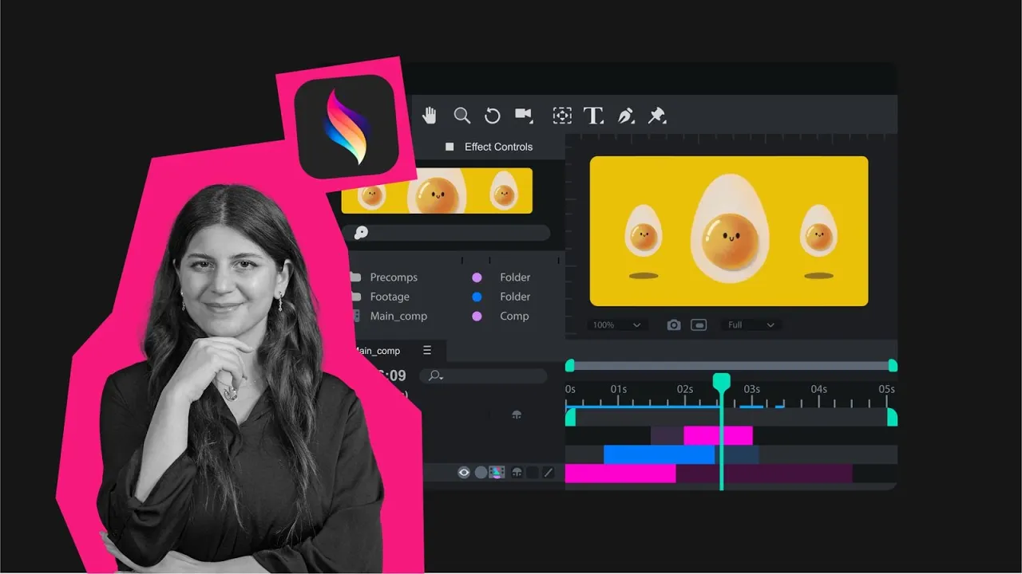This screenshot has width=1022, height=574.
Task: Toggle the empty dark switch box
Action: (x=533, y=473)
